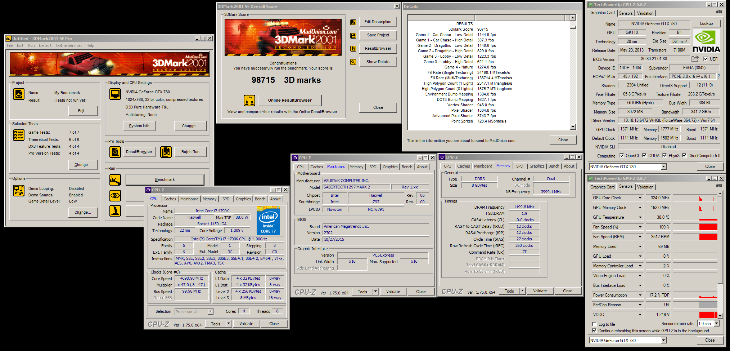Switch to Validation tab in top GPU-Z window
The width and height of the screenshot is (730, 351).
click(645, 13)
